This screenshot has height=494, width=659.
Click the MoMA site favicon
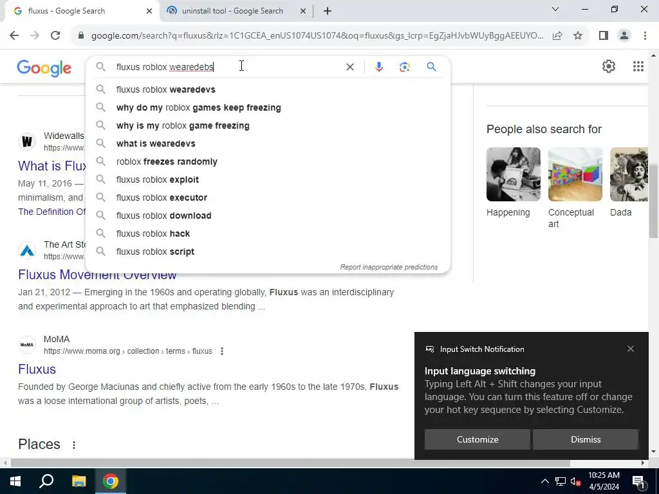point(27,345)
